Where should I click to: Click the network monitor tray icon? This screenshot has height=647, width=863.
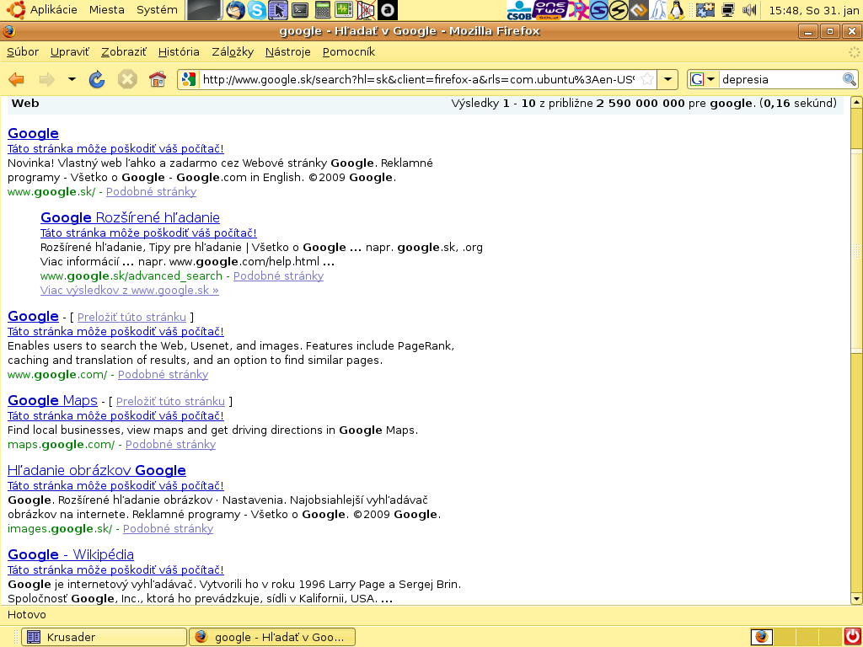(728, 10)
